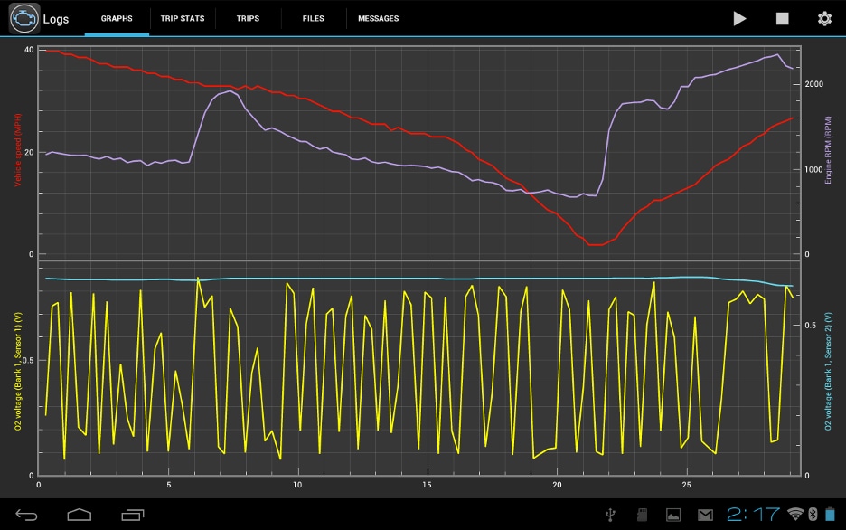The width and height of the screenshot is (846, 530).
Task: Tap the picture notification icon
Action: coord(673,515)
